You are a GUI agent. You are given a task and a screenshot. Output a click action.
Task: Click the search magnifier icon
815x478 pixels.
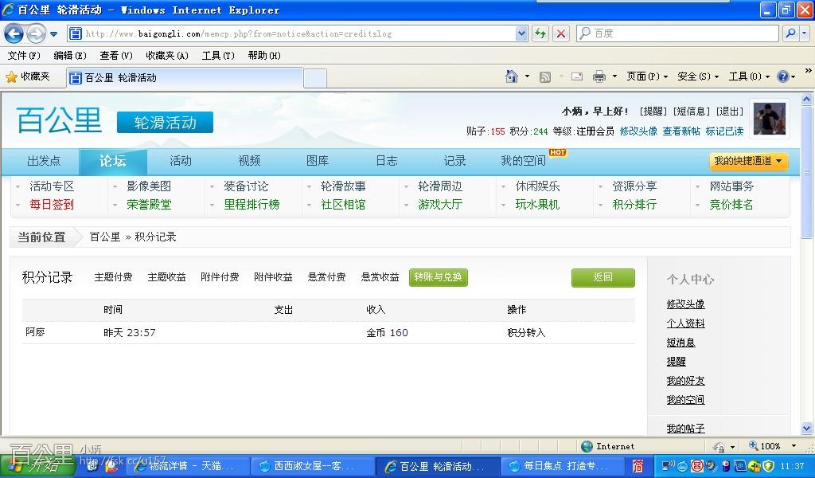[788, 33]
